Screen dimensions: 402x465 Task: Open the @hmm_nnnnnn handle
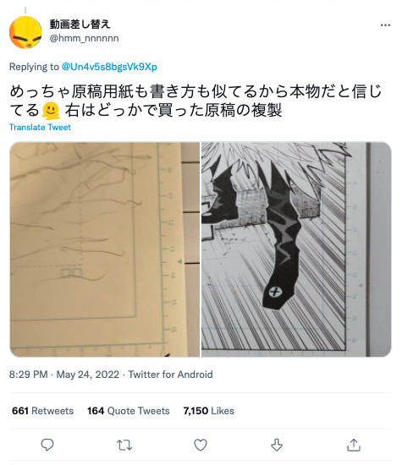[84, 38]
